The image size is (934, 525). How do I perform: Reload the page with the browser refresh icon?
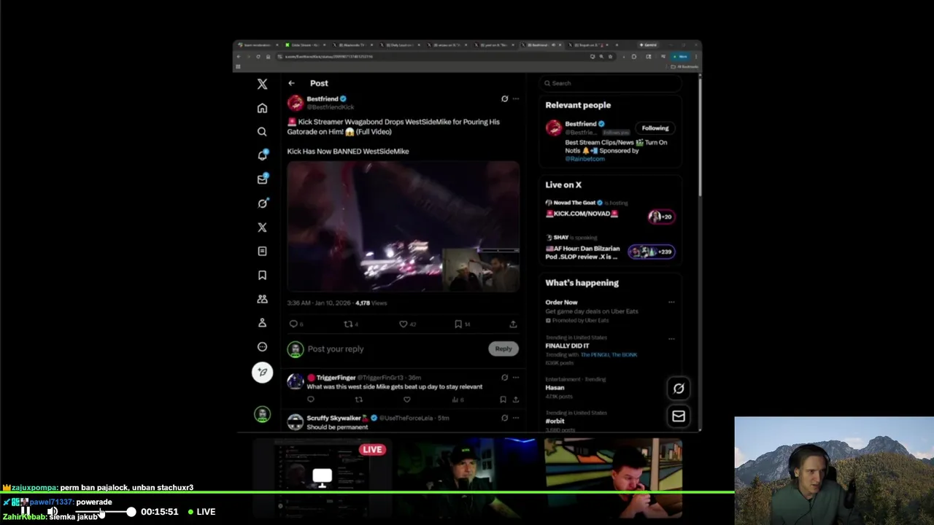pos(258,56)
